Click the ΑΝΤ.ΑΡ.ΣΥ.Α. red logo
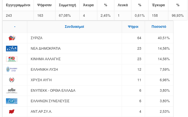The image size is (188, 117). pyautogui.click(x=12, y=112)
